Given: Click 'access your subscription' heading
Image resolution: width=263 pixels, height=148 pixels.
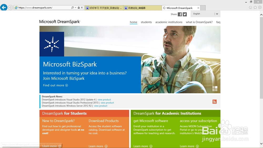Looking at the screenshot, I should (x=198, y=121).
